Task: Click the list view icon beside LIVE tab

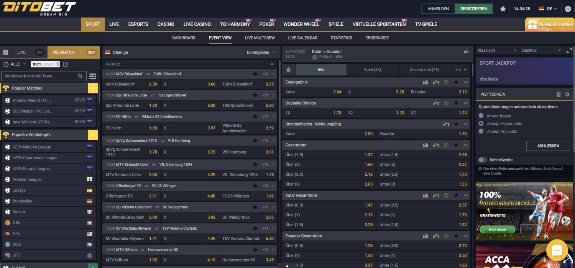Action: click(6, 52)
